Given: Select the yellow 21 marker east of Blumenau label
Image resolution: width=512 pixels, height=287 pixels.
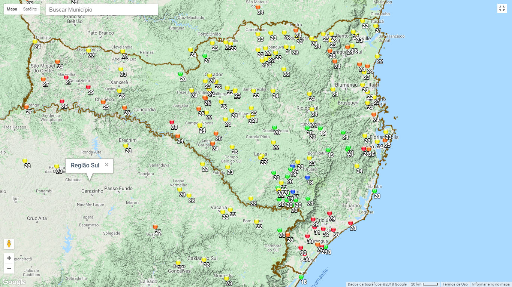Looking at the screenshot, I should pyautogui.click(x=333, y=89).
